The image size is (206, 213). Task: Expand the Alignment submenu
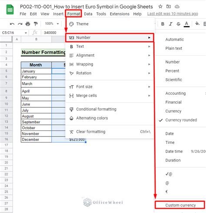(110, 55)
